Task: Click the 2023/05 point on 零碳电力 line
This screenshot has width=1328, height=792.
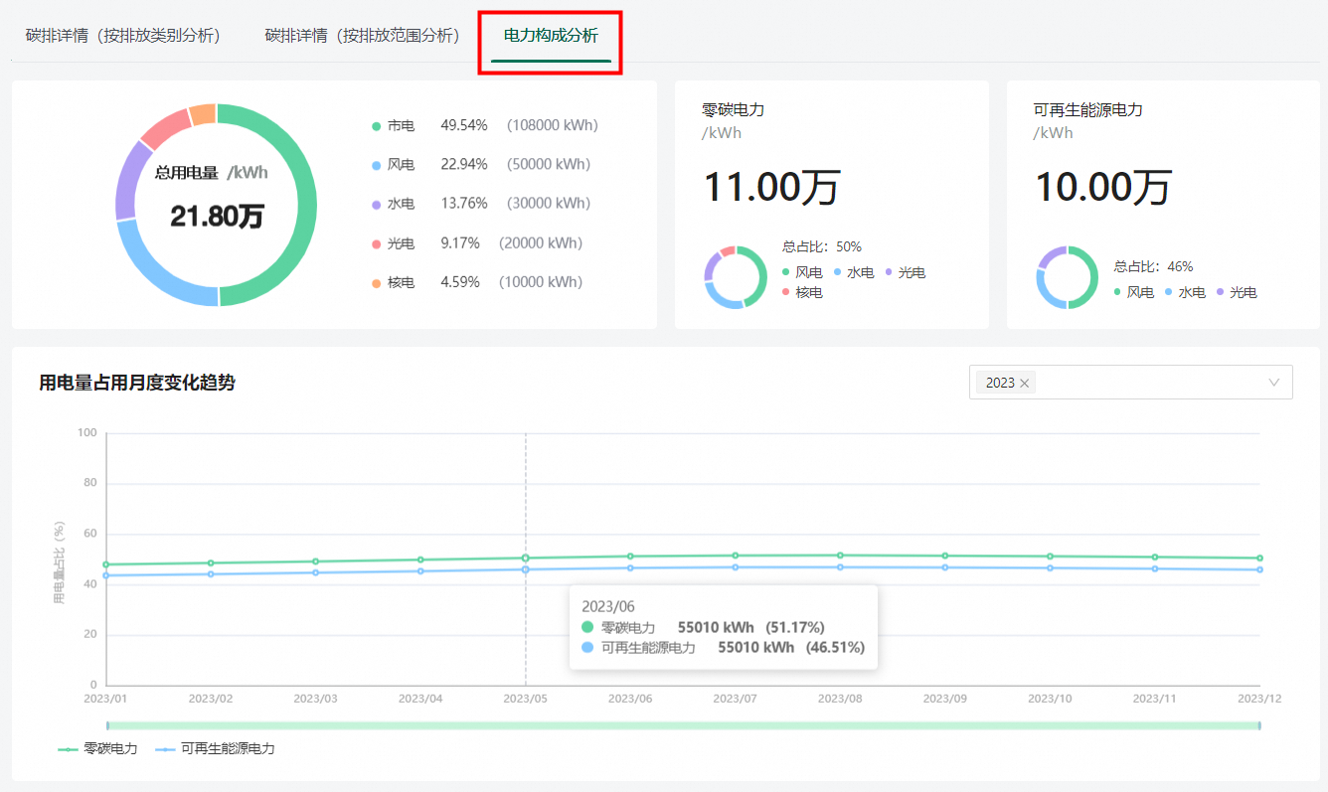Action: coord(526,557)
